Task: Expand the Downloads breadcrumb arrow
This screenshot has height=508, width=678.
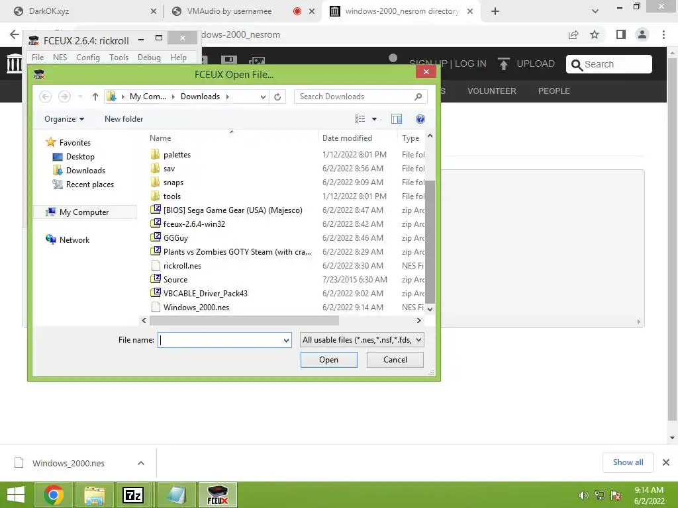Action: point(228,97)
